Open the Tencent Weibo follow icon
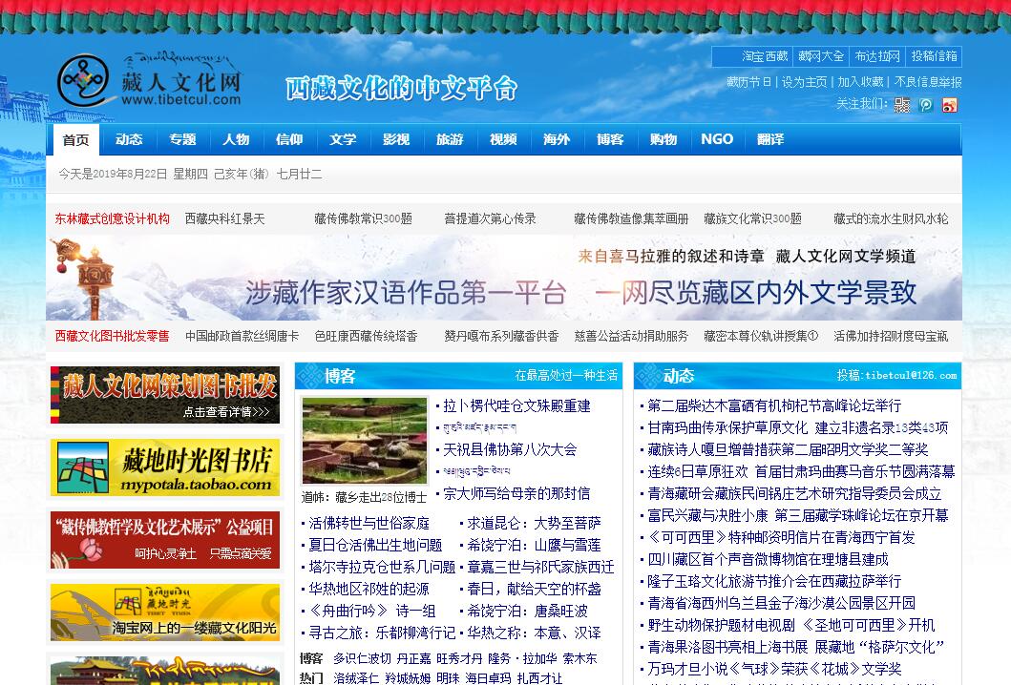1011x685 pixels. click(925, 105)
